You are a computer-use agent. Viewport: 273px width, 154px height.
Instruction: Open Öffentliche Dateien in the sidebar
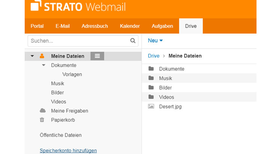point(61,135)
